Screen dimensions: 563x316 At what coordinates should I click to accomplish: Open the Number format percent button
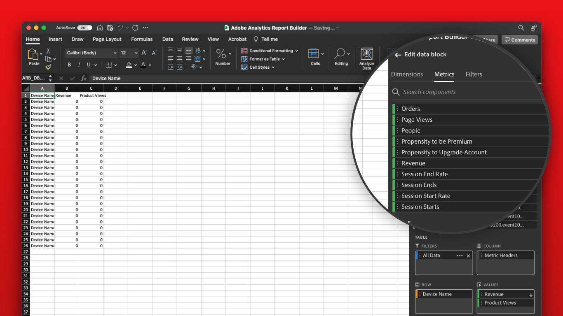pos(221,54)
